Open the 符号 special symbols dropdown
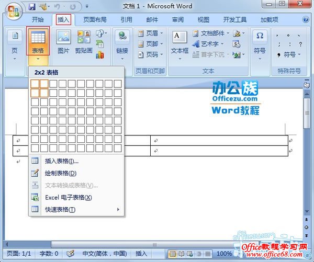 click(289, 54)
